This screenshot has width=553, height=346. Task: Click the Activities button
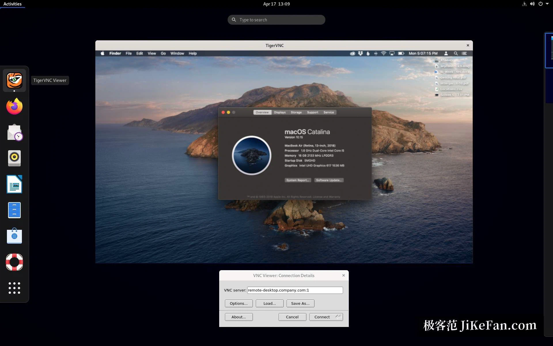tap(12, 4)
